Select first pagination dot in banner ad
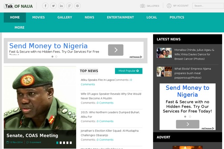 52,57
